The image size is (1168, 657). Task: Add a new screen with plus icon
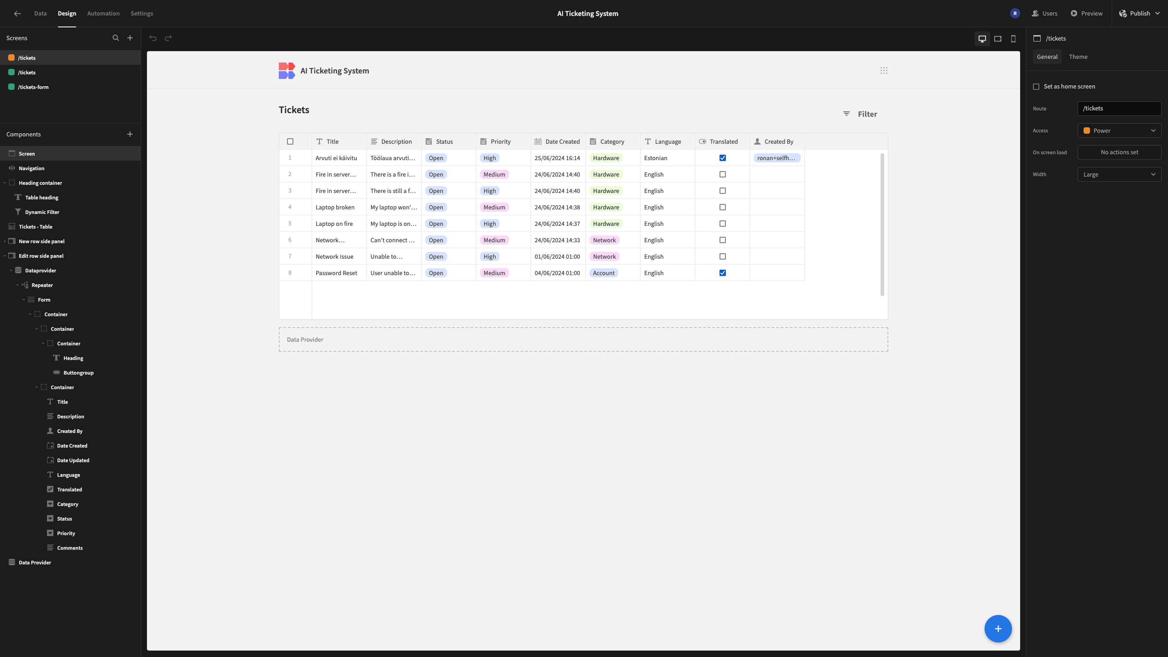coord(130,38)
